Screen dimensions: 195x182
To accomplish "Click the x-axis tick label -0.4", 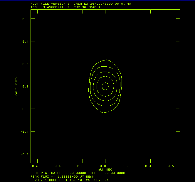I will pos(147,166).
